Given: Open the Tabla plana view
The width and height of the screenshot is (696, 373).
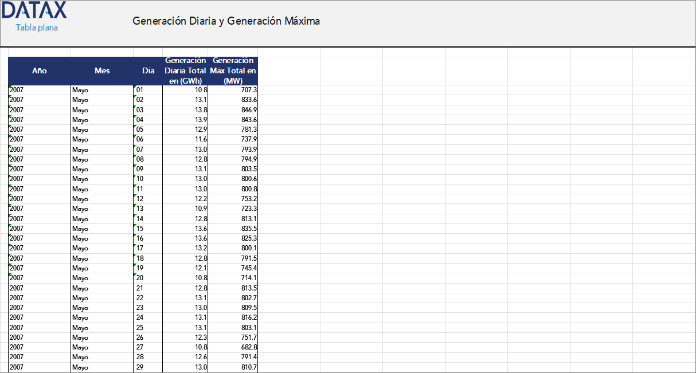Looking at the screenshot, I should click(x=36, y=26).
